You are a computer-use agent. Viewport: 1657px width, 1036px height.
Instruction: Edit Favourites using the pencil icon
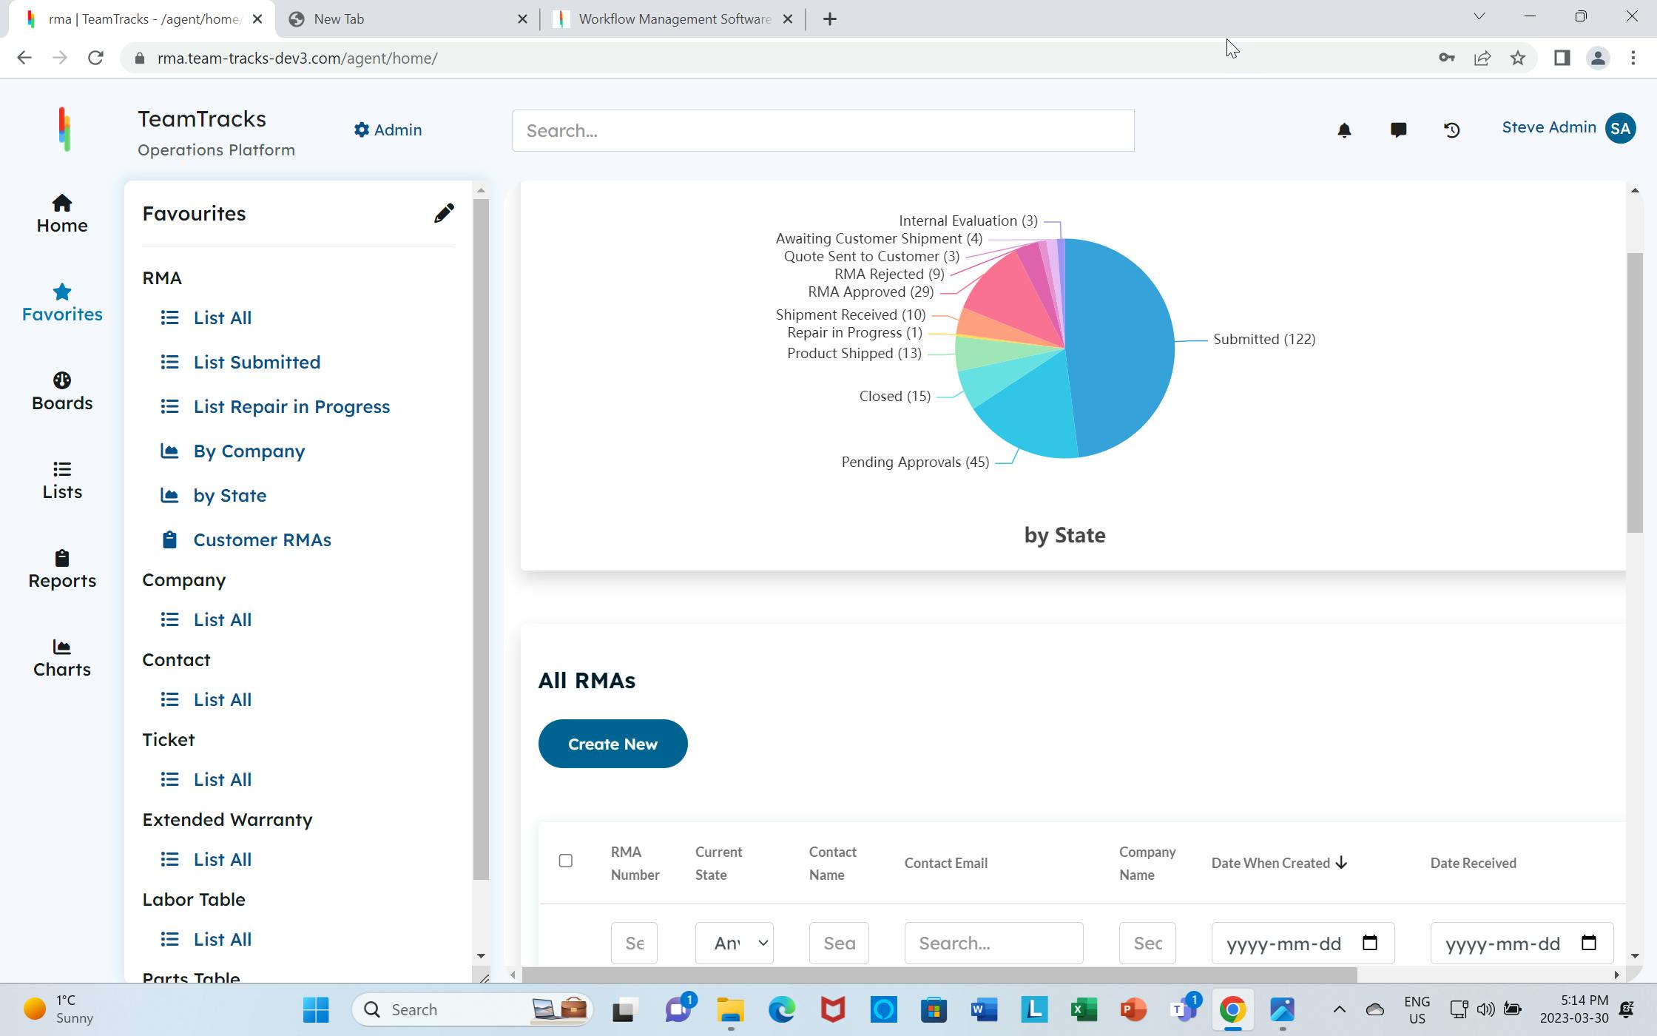point(443,213)
